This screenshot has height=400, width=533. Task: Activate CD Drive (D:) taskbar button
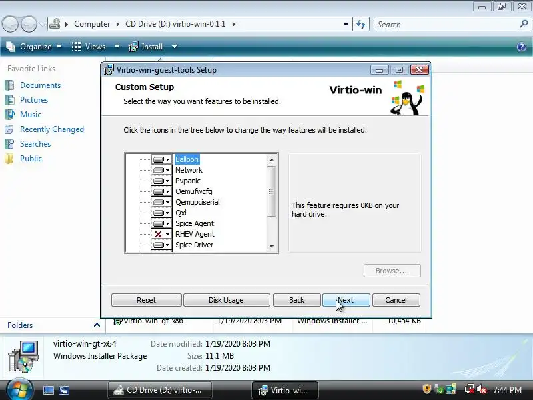tap(160, 390)
